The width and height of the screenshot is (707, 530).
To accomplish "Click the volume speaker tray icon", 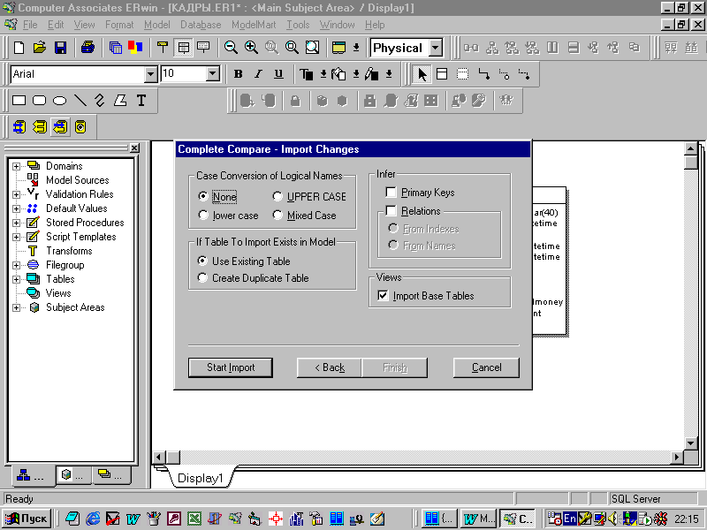I will click(x=612, y=519).
